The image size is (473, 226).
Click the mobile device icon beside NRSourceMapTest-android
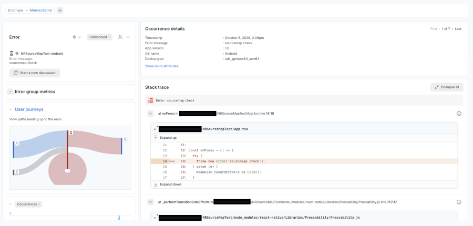pyautogui.click(x=12, y=54)
